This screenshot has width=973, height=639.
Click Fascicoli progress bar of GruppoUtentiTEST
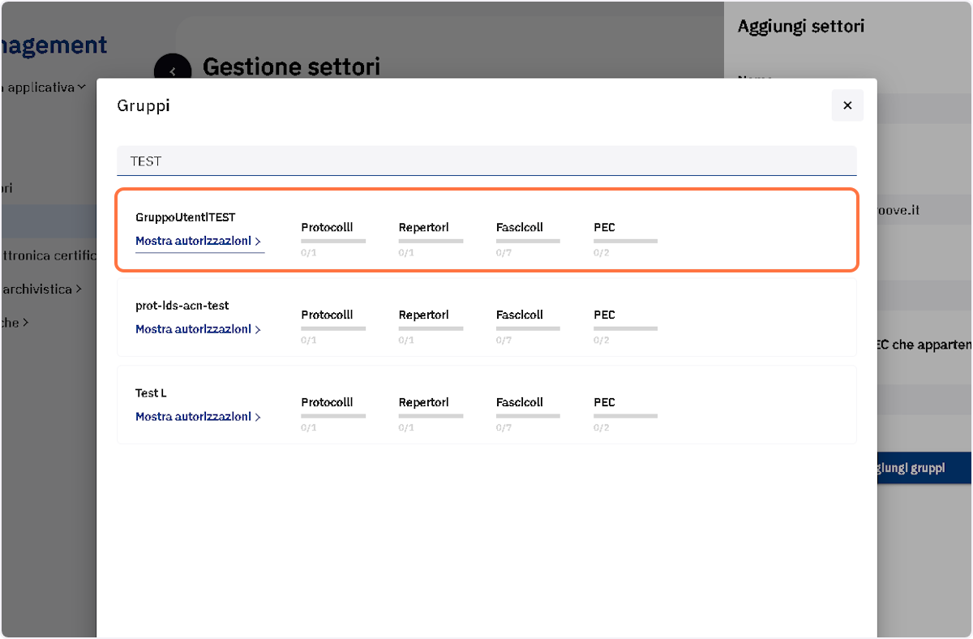click(528, 241)
